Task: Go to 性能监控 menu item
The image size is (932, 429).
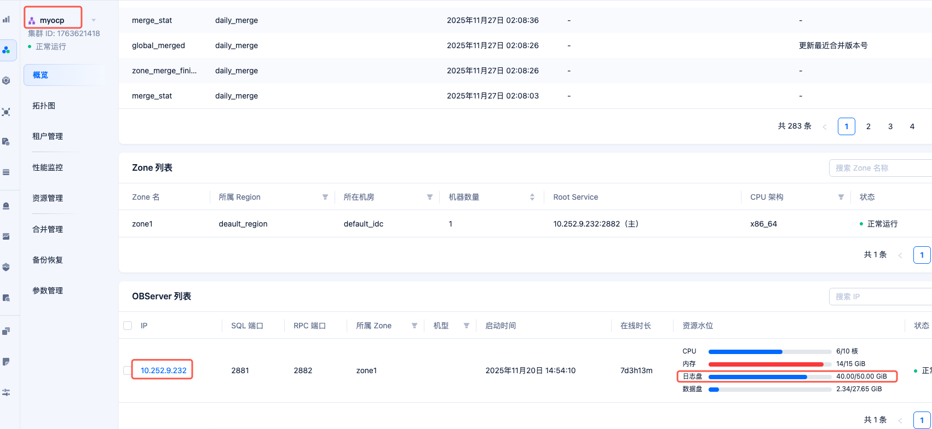Action: (x=48, y=167)
